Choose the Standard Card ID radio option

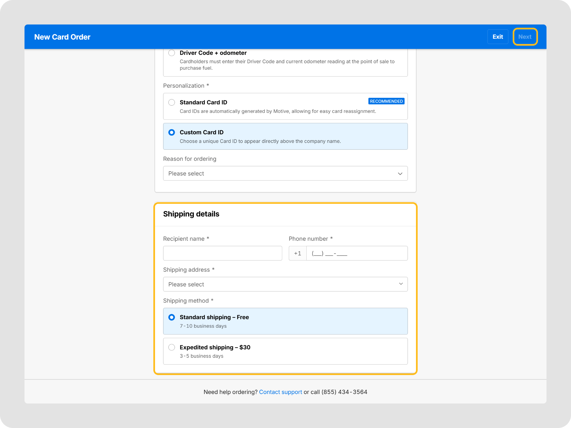pos(172,102)
